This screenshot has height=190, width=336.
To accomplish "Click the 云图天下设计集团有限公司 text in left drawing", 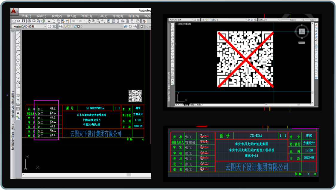I will (x=96, y=134).
